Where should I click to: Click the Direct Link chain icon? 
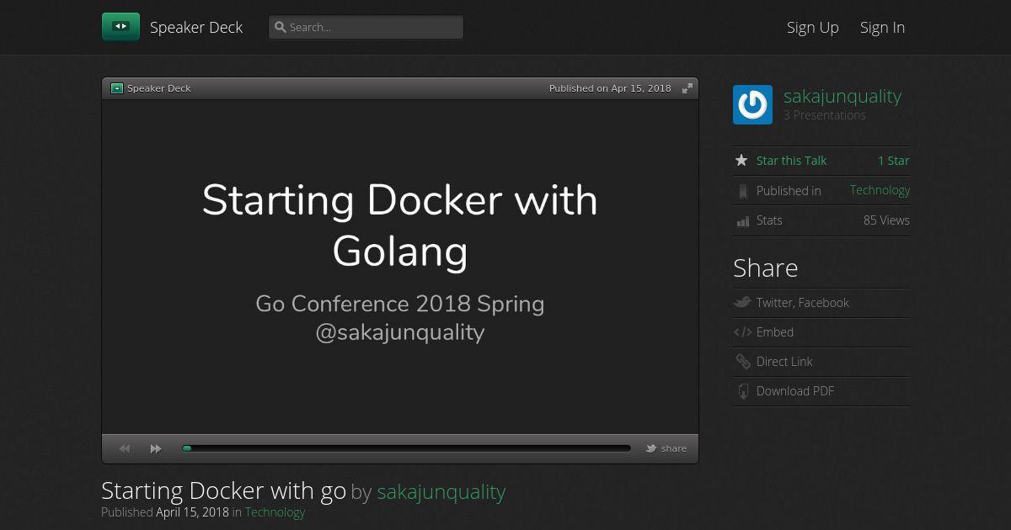[742, 362]
